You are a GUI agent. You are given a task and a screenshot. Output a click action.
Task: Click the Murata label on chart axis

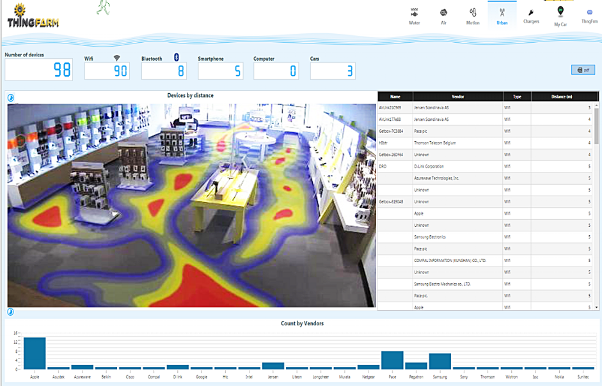coord(345,377)
